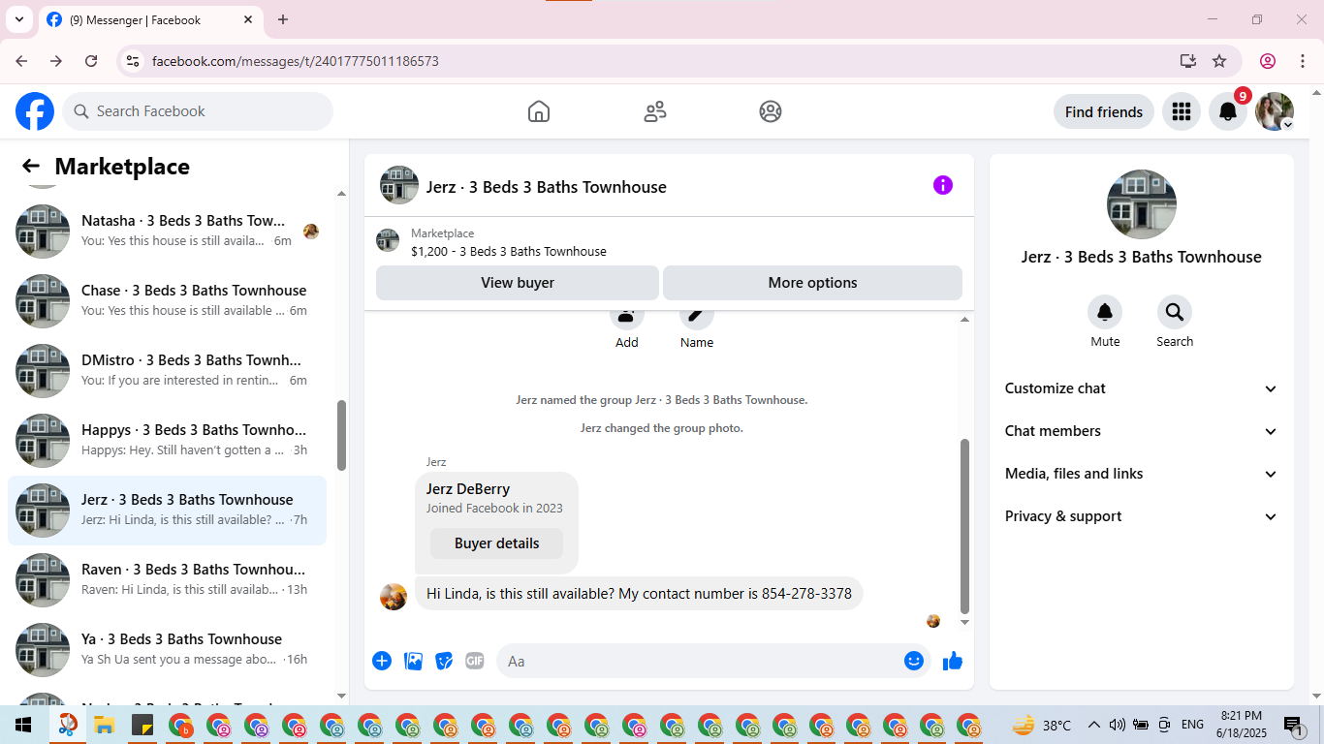Open the account profile picture menu
This screenshot has height=744, width=1324.
pyautogui.click(x=1275, y=111)
